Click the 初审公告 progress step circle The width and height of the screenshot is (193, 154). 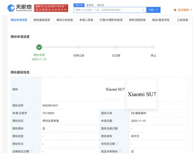[78, 47]
